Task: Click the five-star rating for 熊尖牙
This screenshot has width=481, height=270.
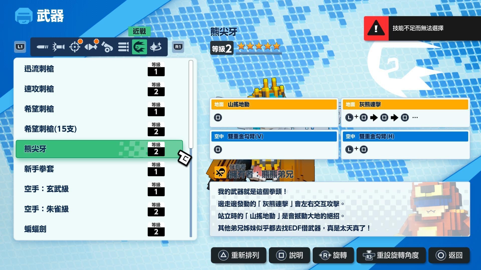Action: [259, 46]
